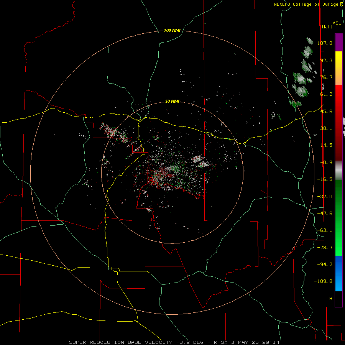
Task: Click the -0.9 scale value
Action: coord(326,163)
